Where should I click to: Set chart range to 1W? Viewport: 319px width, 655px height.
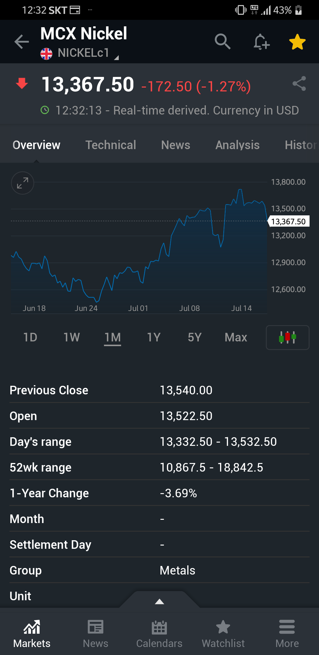71,337
